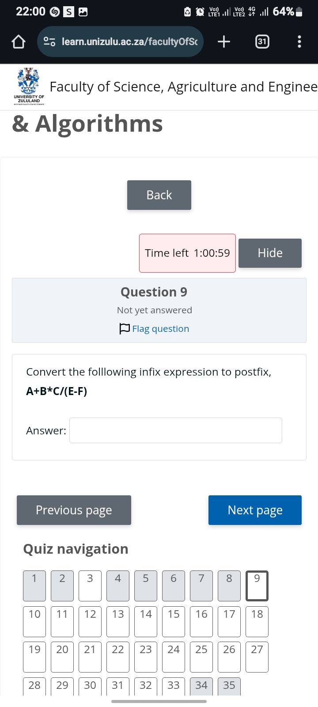This screenshot has height=707, width=318.
Task: Open question 1 in quiz navigation
Action: coord(34,586)
